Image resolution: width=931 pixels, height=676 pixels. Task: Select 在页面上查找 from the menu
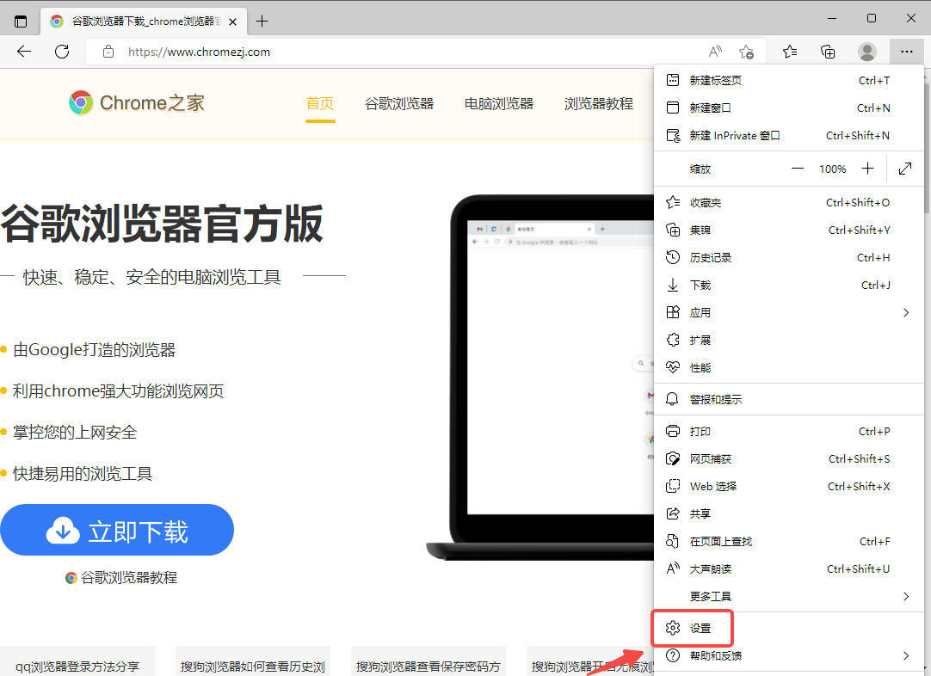[788, 541]
